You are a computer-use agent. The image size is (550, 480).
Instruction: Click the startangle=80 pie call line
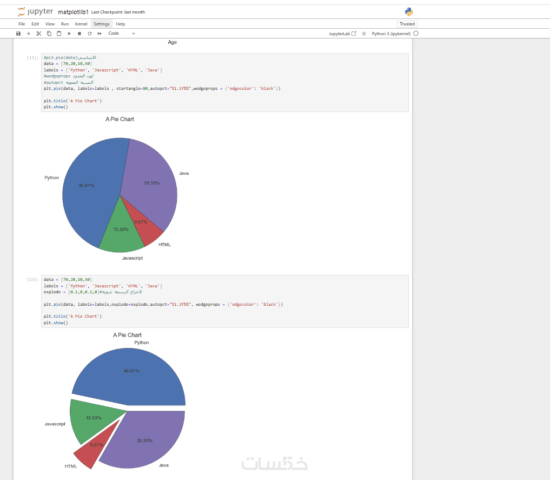(x=162, y=88)
